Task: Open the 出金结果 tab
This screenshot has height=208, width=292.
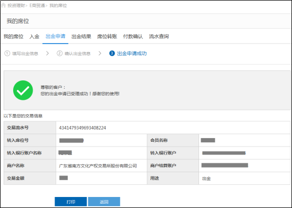Action: pos(81,36)
